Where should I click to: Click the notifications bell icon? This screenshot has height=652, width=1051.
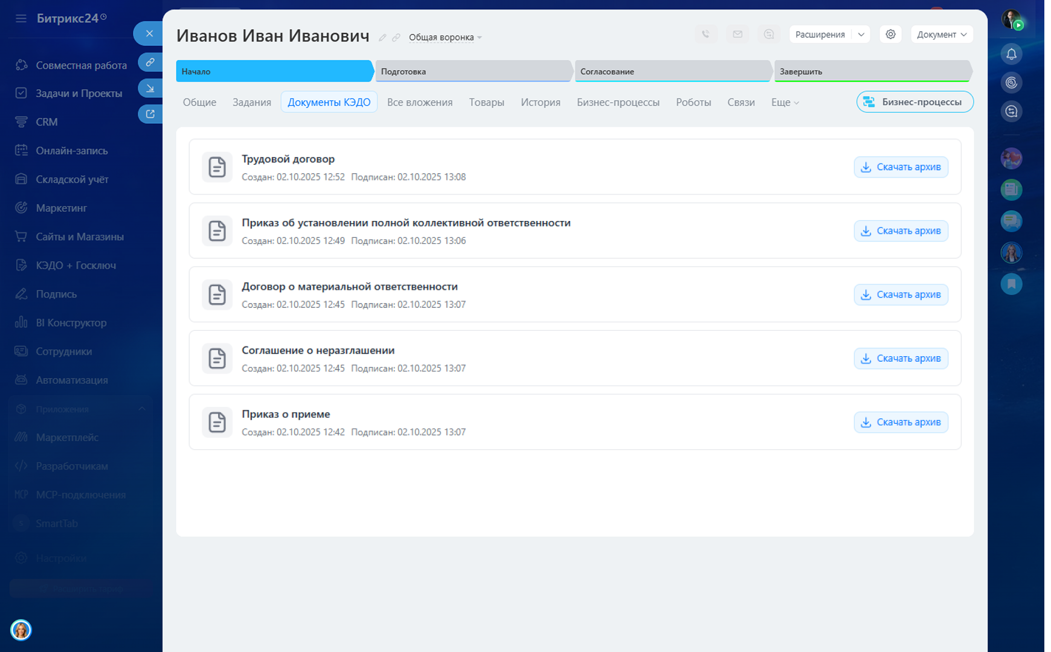coord(1011,54)
